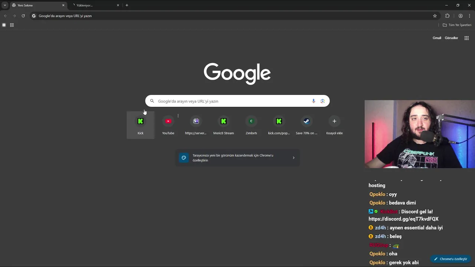Close the Yeni Sekme tab
The height and width of the screenshot is (267, 475).
(x=63, y=5)
